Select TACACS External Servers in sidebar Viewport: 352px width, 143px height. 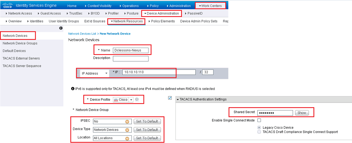[21, 58]
